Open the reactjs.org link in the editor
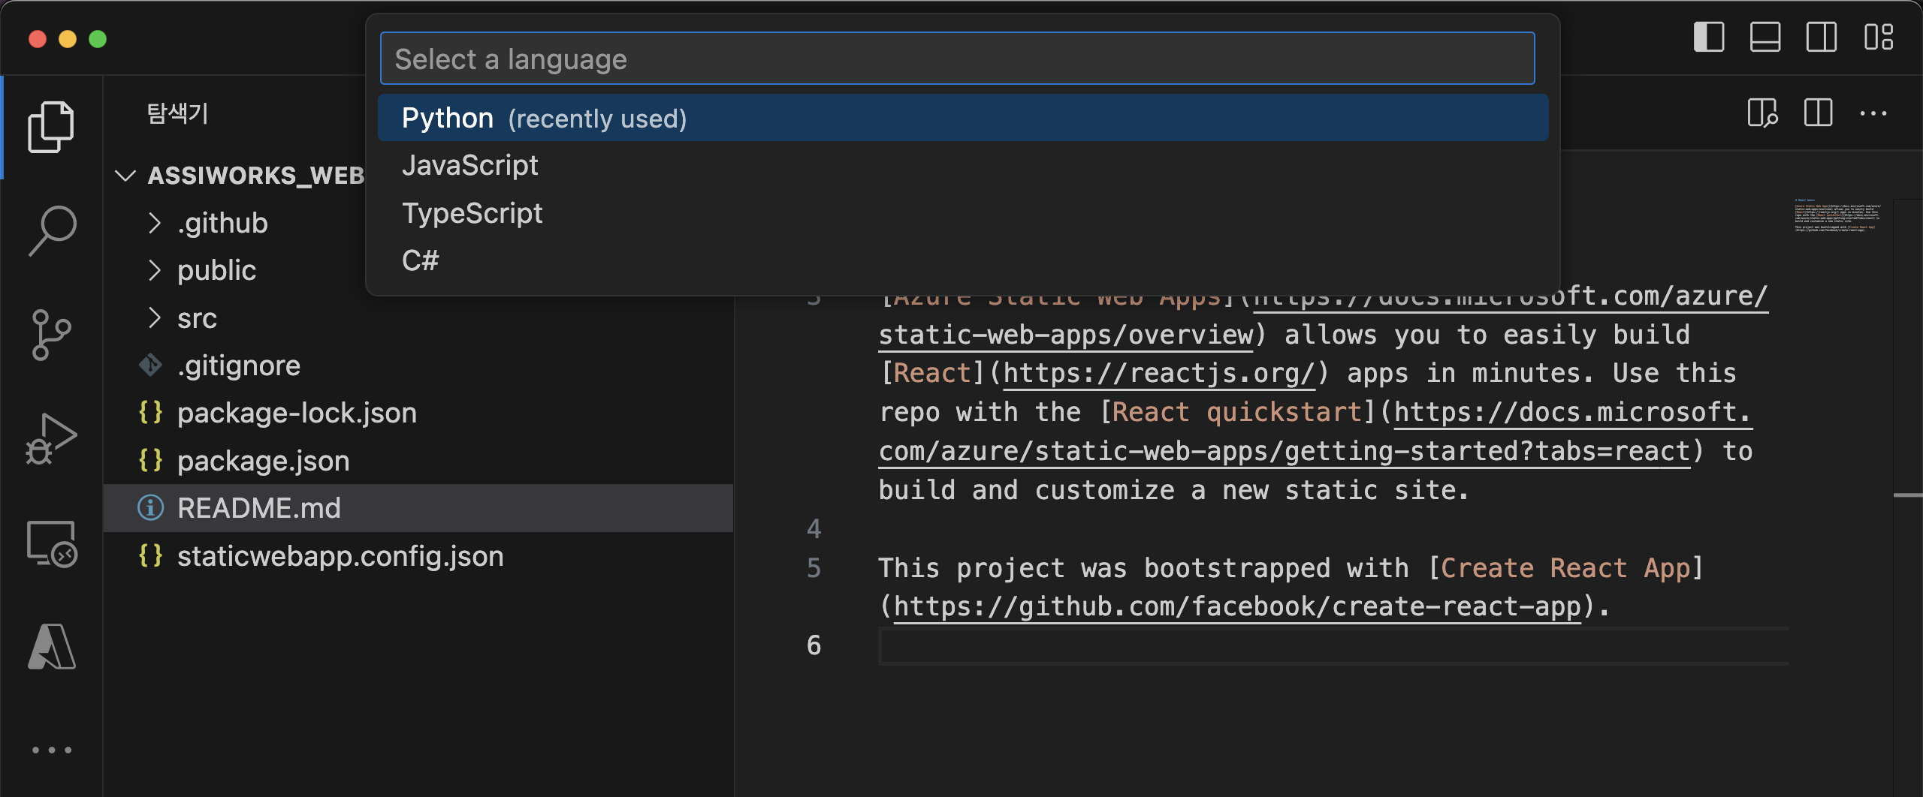 click(1158, 373)
